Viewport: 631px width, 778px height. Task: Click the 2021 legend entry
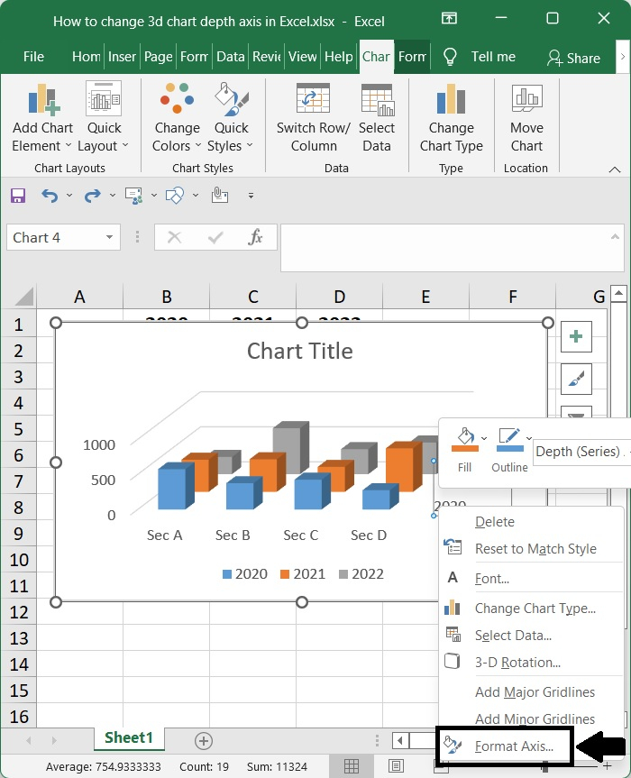tap(303, 574)
